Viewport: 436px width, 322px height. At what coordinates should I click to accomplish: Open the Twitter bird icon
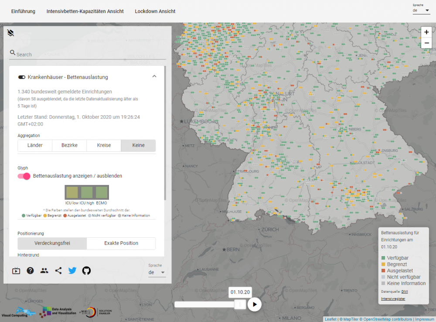pyautogui.click(x=72, y=271)
